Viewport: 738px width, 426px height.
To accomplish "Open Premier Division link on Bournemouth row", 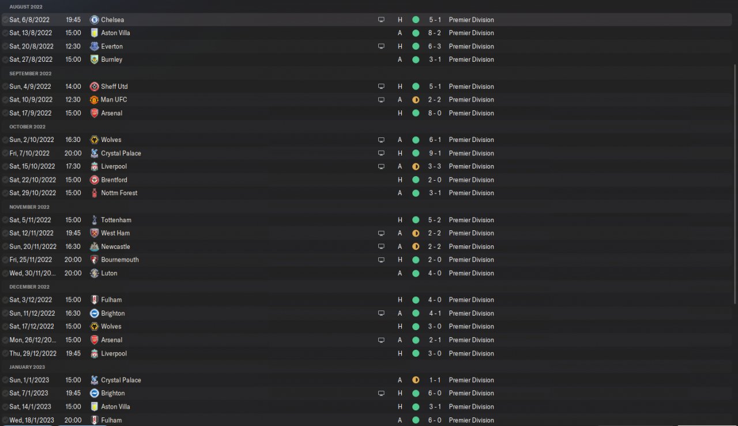I will (471, 260).
